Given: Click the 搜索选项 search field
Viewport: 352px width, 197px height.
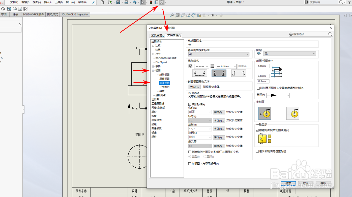Looking at the screenshot, I should pyautogui.click(x=311, y=34).
